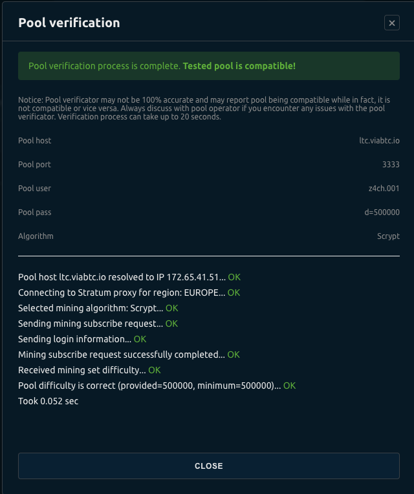Click the Pool host label
This screenshot has height=494, width=414.
(35, 141)
